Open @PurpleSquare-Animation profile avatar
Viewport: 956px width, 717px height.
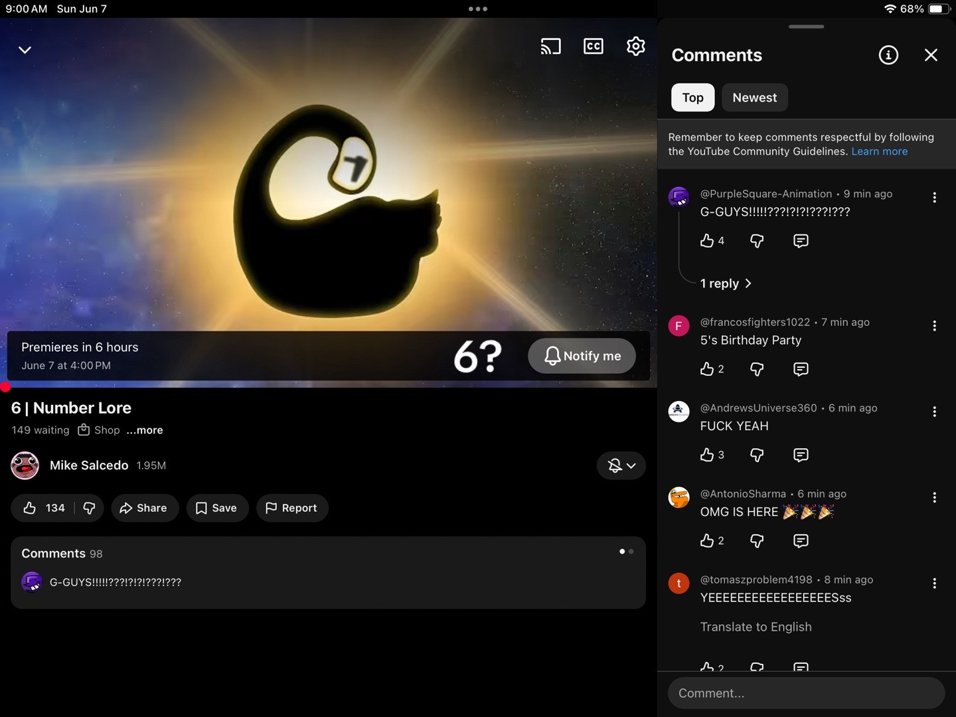click(x=678, y=197)
